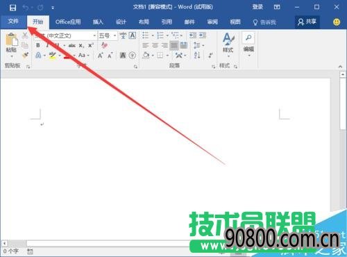Click the 登录 sign-in link
The height and width of the screenshot is (257, 347).
pos(257,7)
